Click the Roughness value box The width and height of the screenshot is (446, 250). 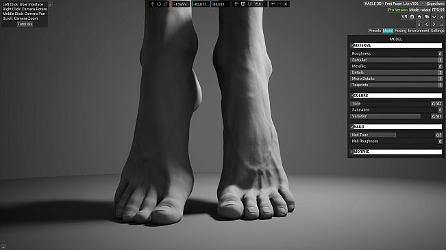[440, 53]
